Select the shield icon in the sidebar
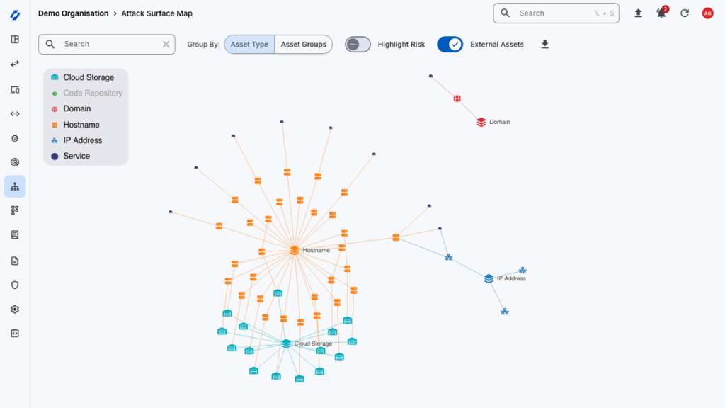The height and width of the screenshot is (408, 725). (x=14, y=285)
